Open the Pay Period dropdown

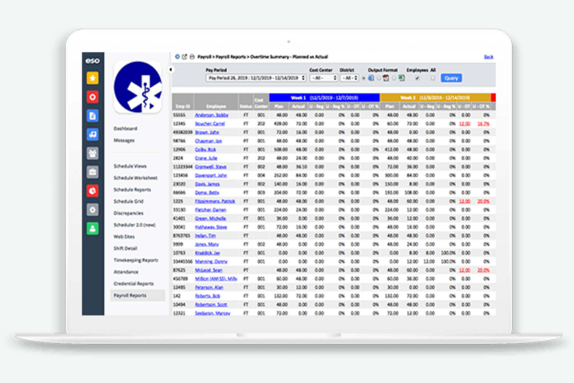(256, 78)
